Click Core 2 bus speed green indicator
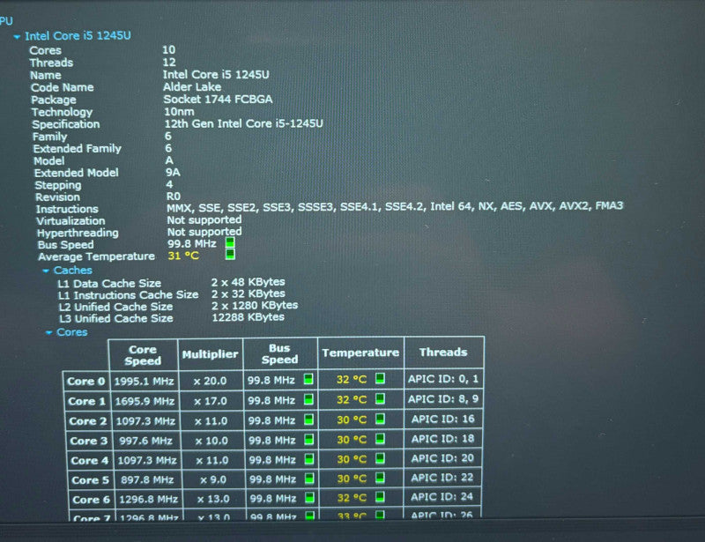 pyautogui.click(x=309, y=419)
